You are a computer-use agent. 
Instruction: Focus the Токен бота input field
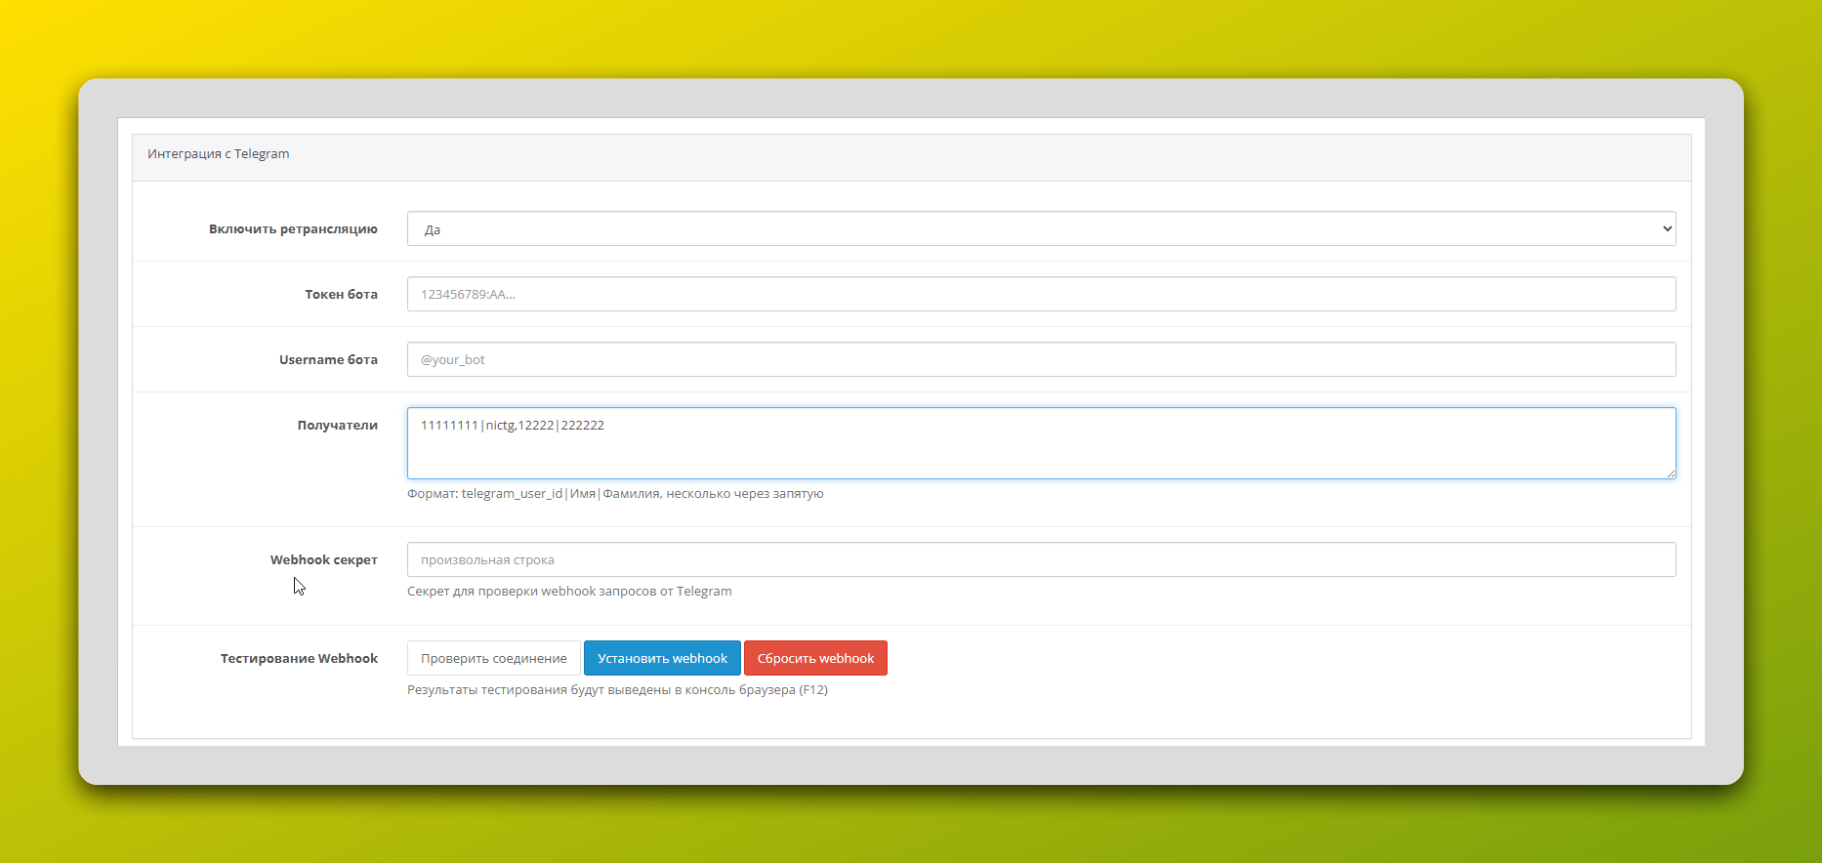click(x=1041, y=294)
